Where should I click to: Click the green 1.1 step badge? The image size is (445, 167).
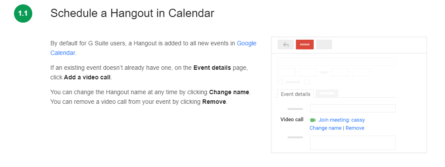23,14
